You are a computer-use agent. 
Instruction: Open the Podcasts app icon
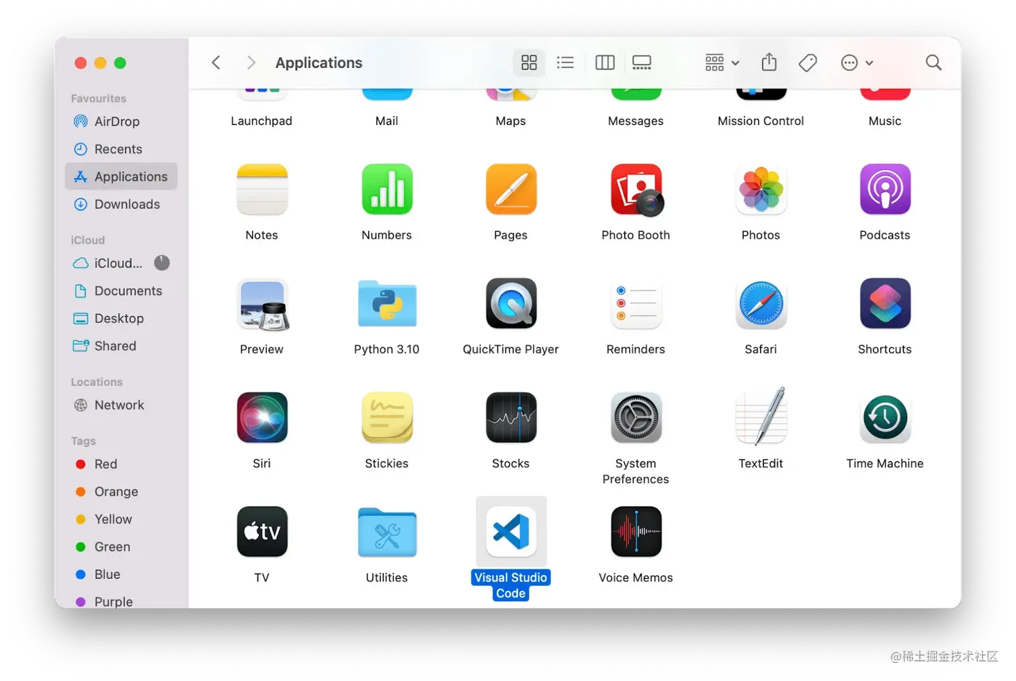point(885,189)
